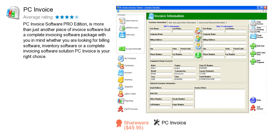The width and height of the screenshot is (273, 138).
Task: Click the Bill To Last Name field
Action: 183,31
